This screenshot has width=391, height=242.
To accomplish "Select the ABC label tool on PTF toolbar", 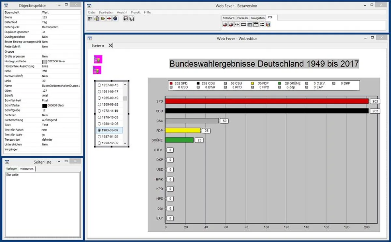I will point(237,24).
